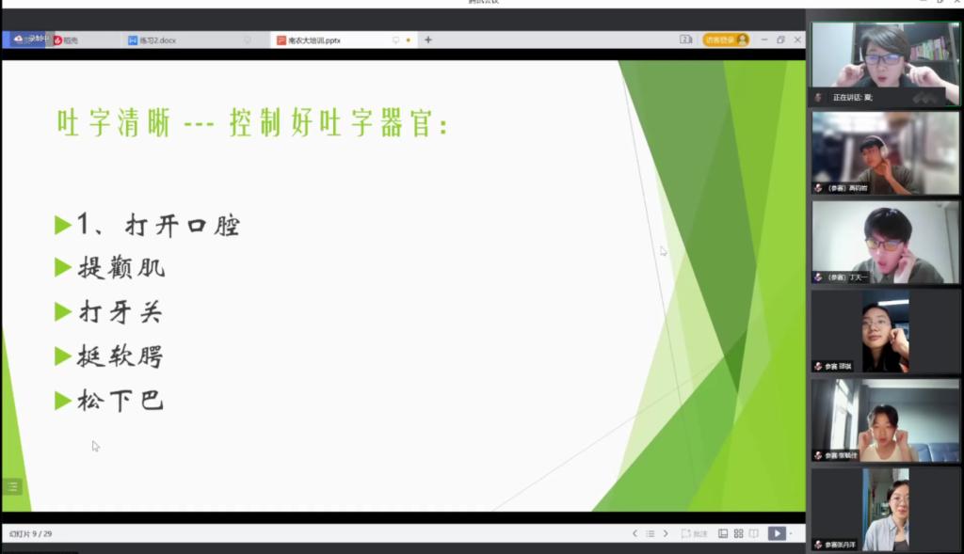Viewport: 964px width, 554px height.
Task: Select the participant video wearing white headphones
Action: pos(885,152)
